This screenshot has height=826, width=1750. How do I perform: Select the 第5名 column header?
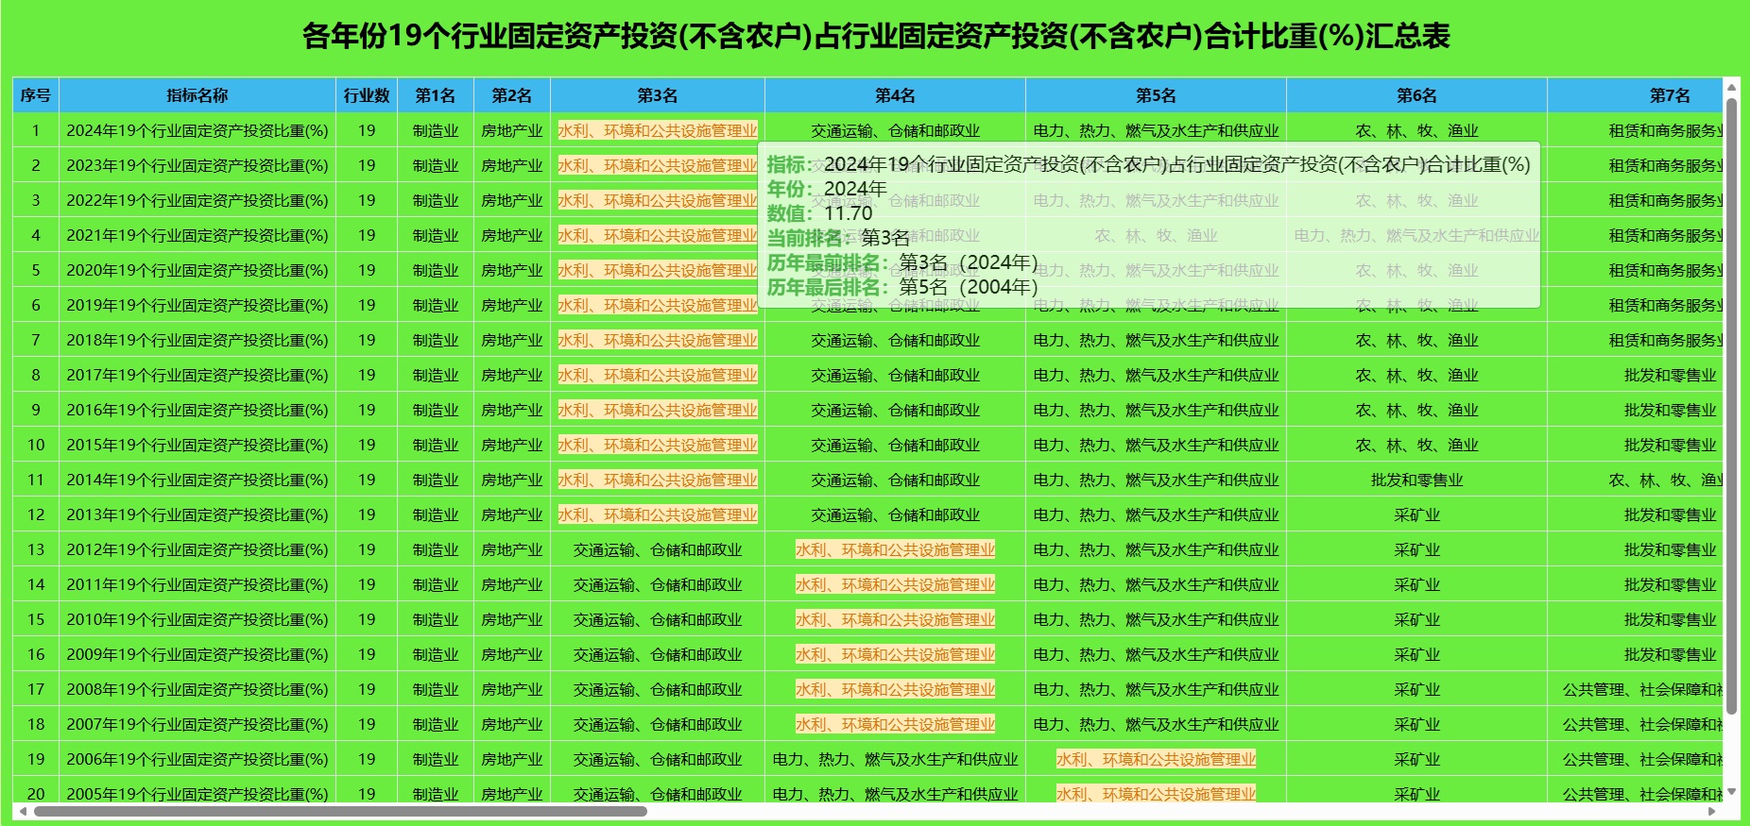[x=1156, y=95]
